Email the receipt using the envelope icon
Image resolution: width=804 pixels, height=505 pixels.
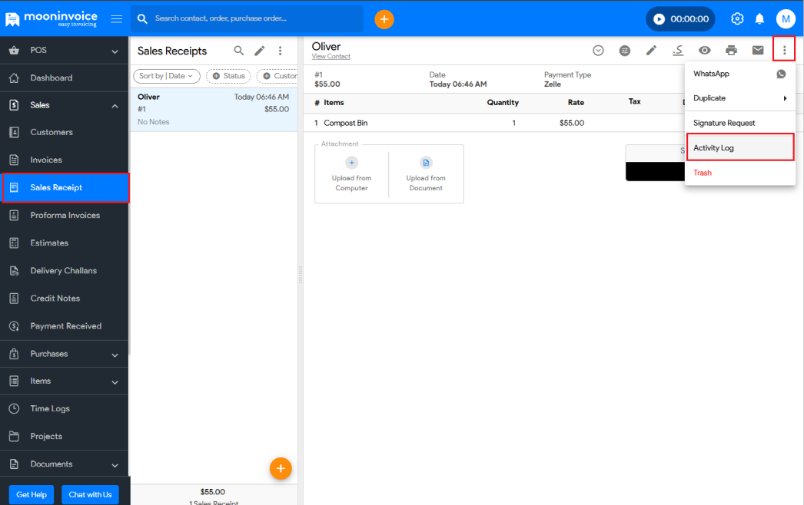758,50
